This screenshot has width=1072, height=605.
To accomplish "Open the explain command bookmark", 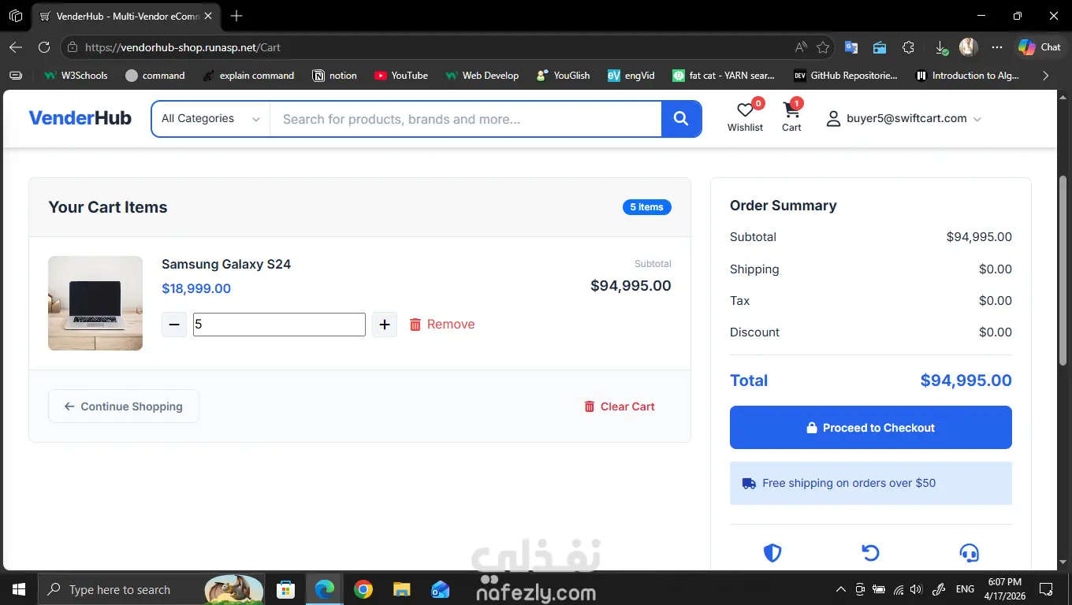I will pyautogui.click(x=248, y=76).
